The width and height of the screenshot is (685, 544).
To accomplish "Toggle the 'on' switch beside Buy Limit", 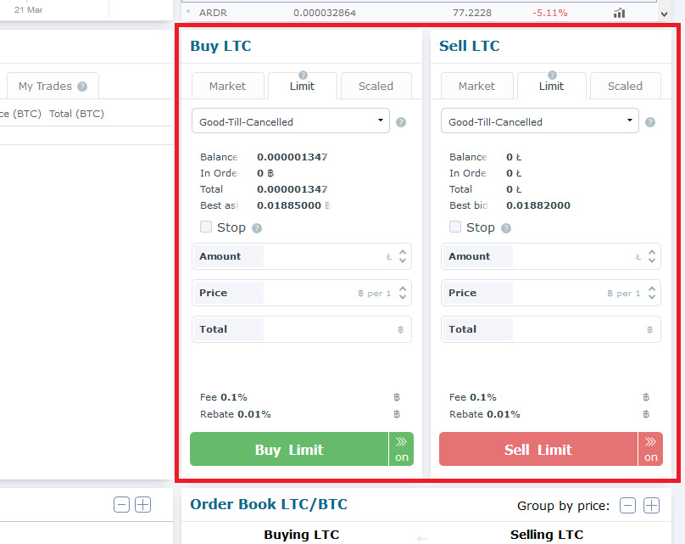I will (402, 449).
